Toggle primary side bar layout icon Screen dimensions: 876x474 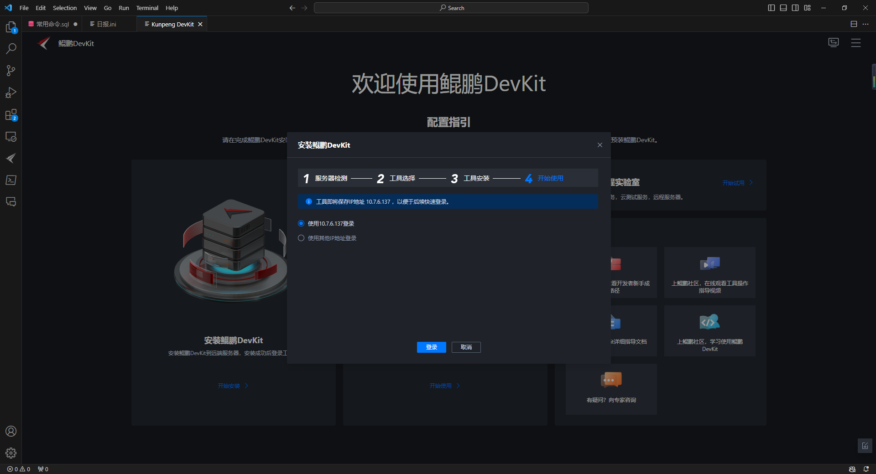click(772, 8)
